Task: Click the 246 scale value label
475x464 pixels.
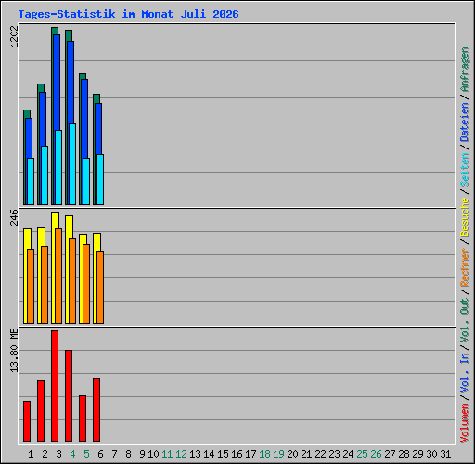Action: click(14, 217)
